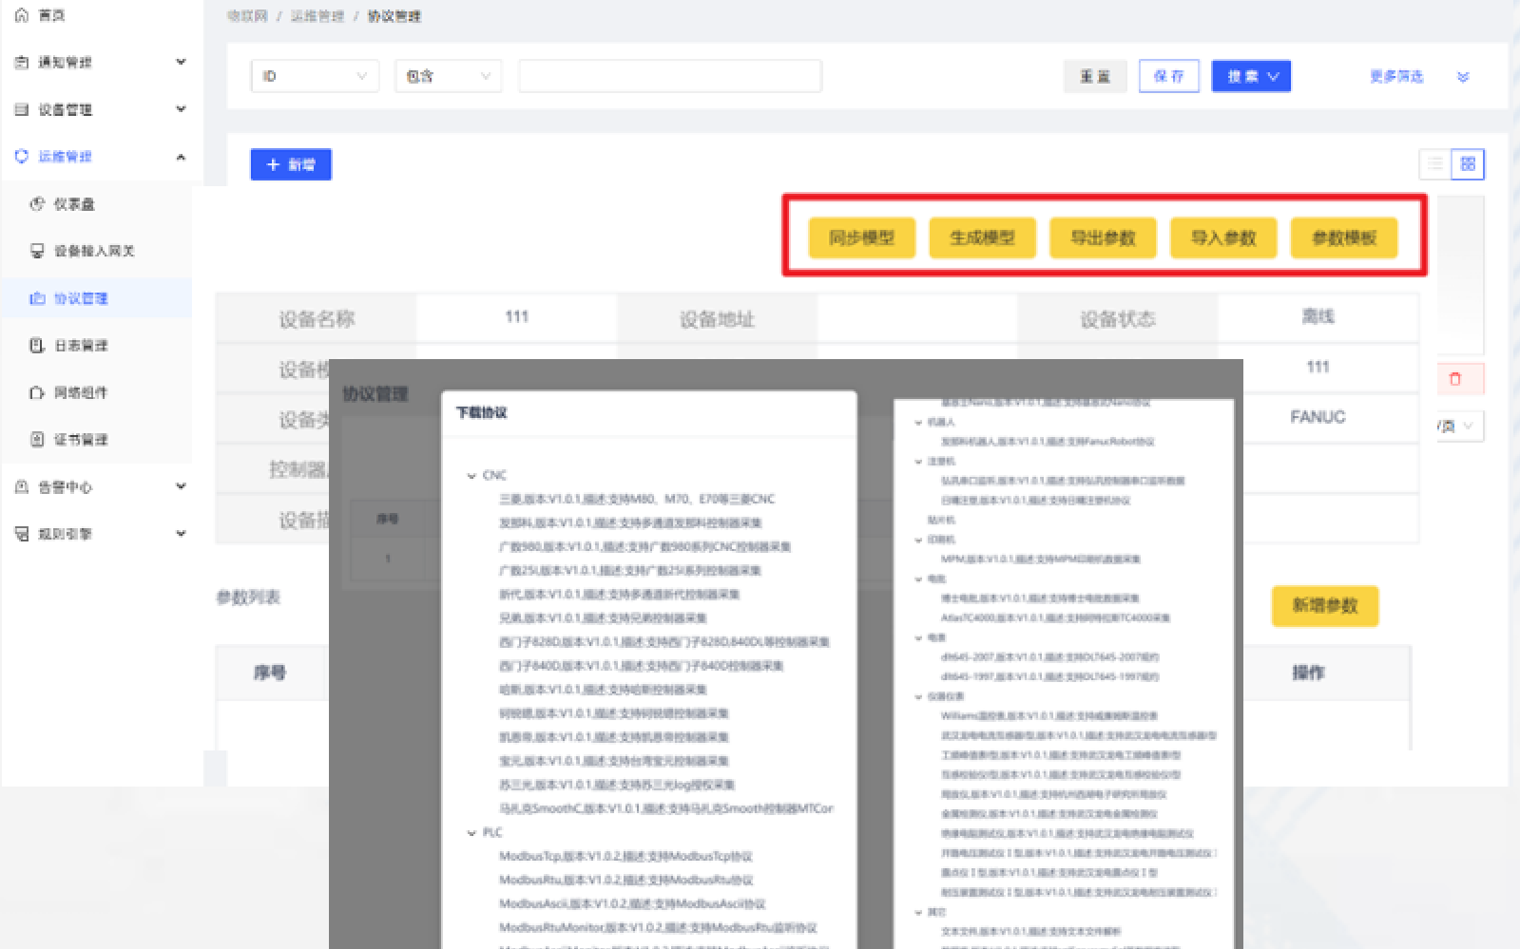
Task: Click the 规则引擎 icon
Action: point(22,534)
